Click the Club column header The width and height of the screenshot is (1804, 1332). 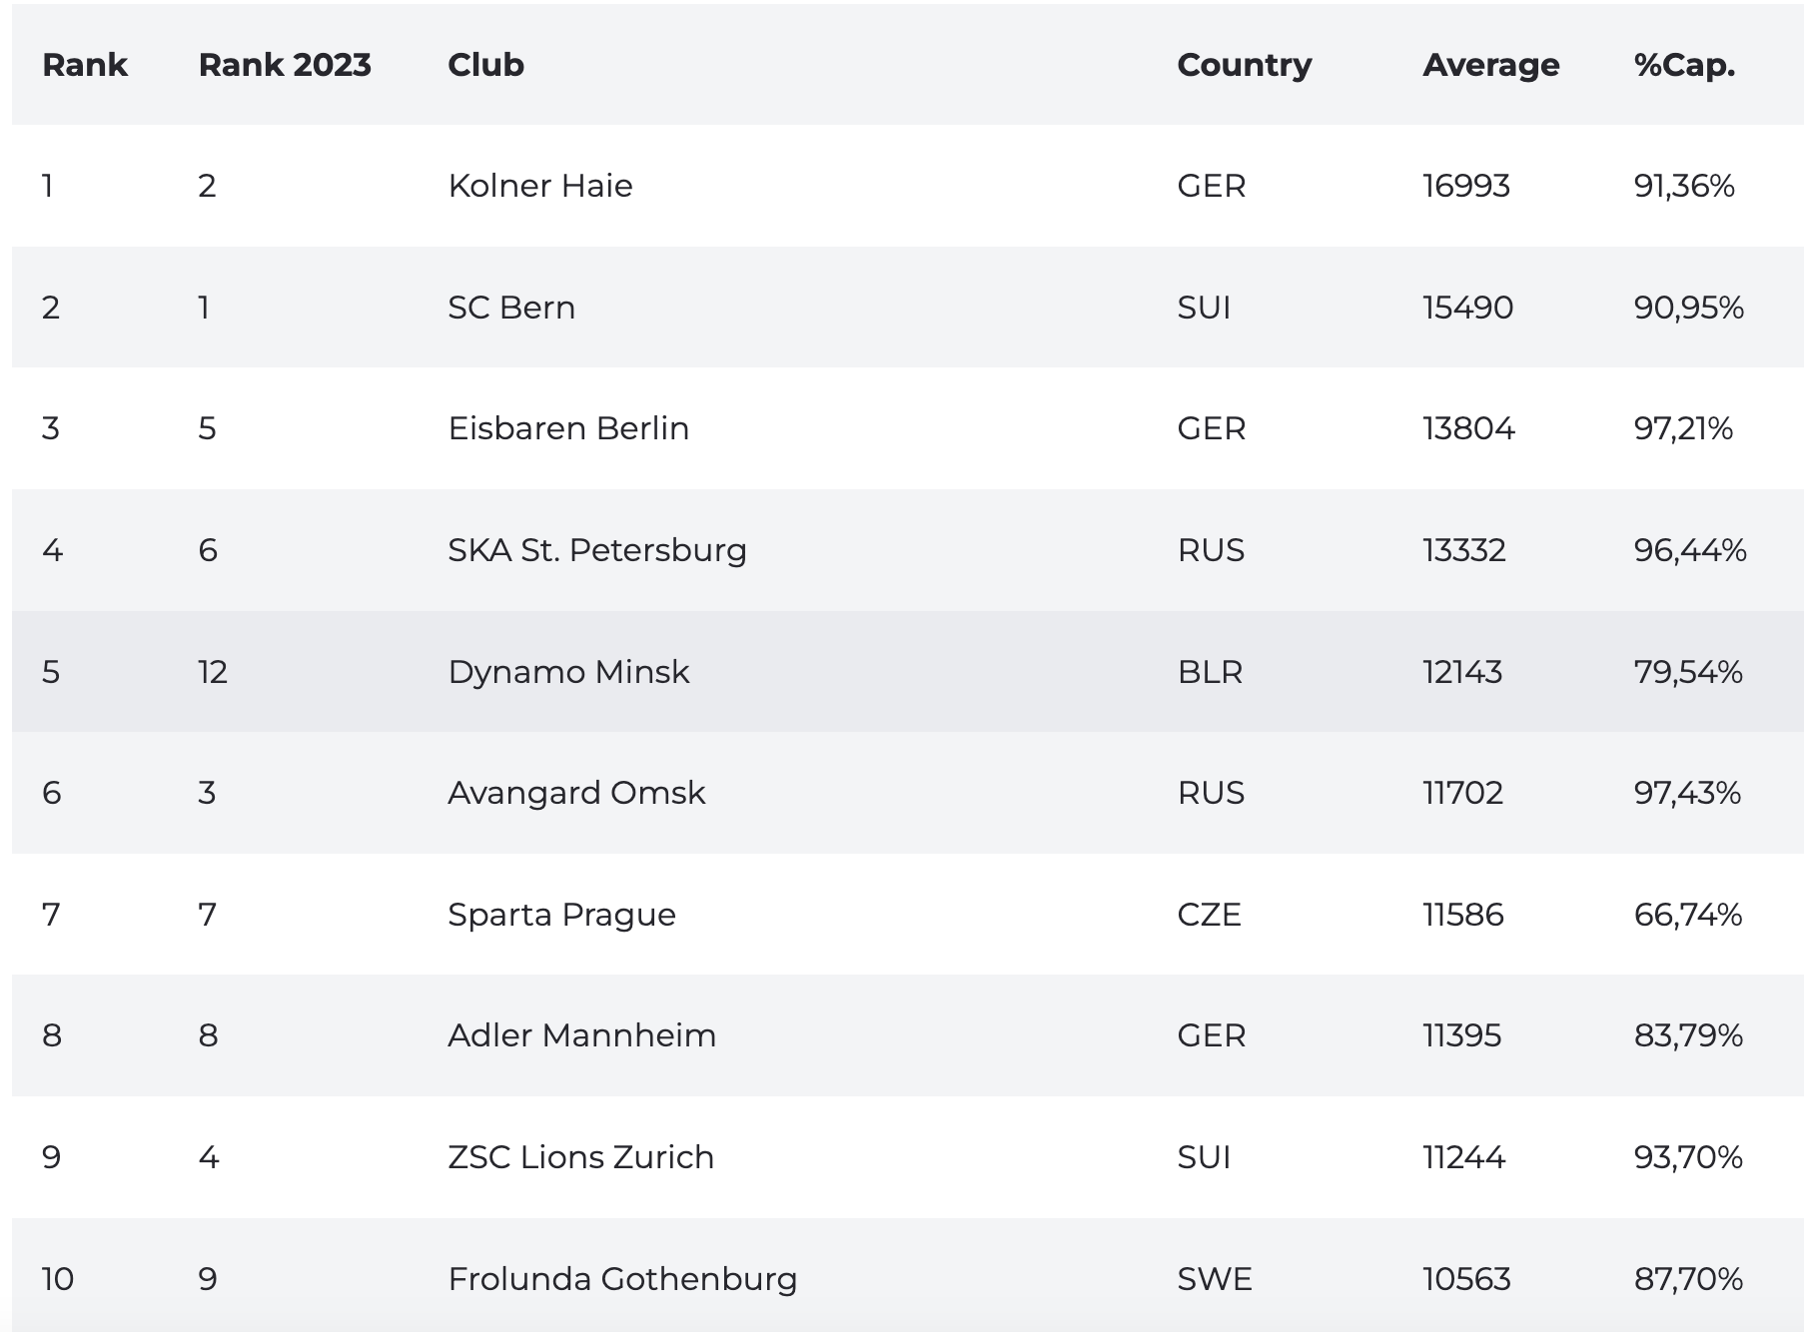(485, 65)
